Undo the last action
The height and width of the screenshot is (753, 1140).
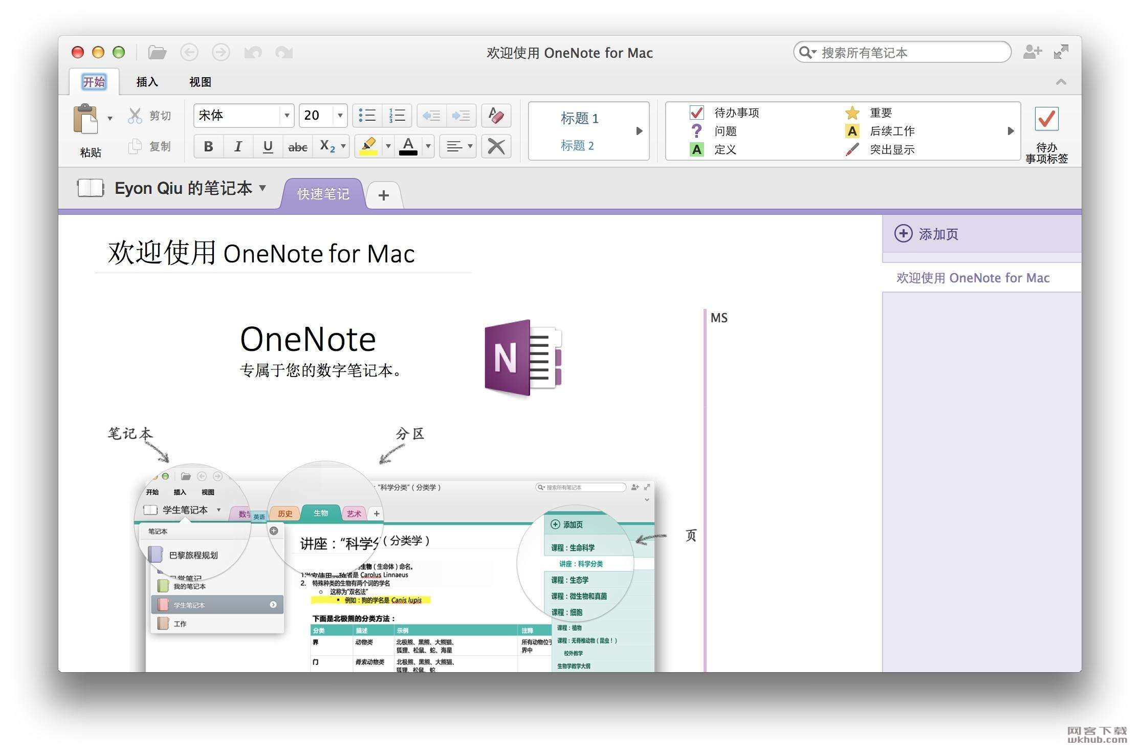[x=253, y=52]
